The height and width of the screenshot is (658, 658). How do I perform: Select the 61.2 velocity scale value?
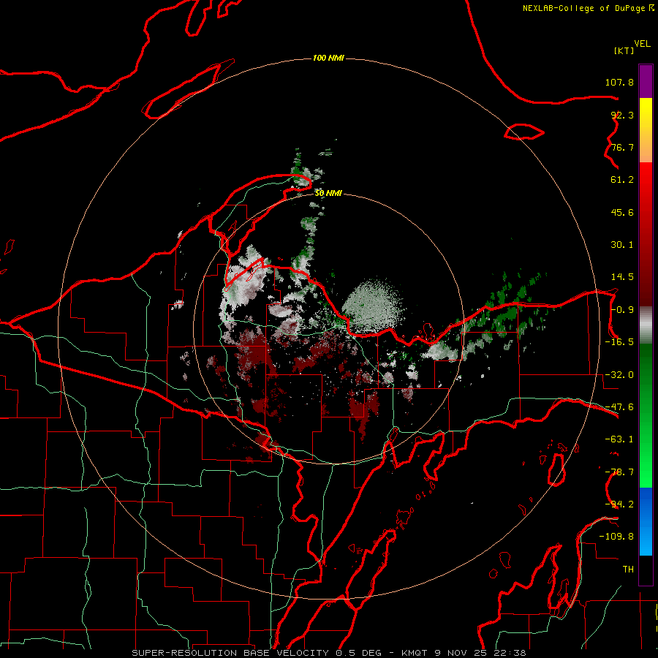pos(622,180)
